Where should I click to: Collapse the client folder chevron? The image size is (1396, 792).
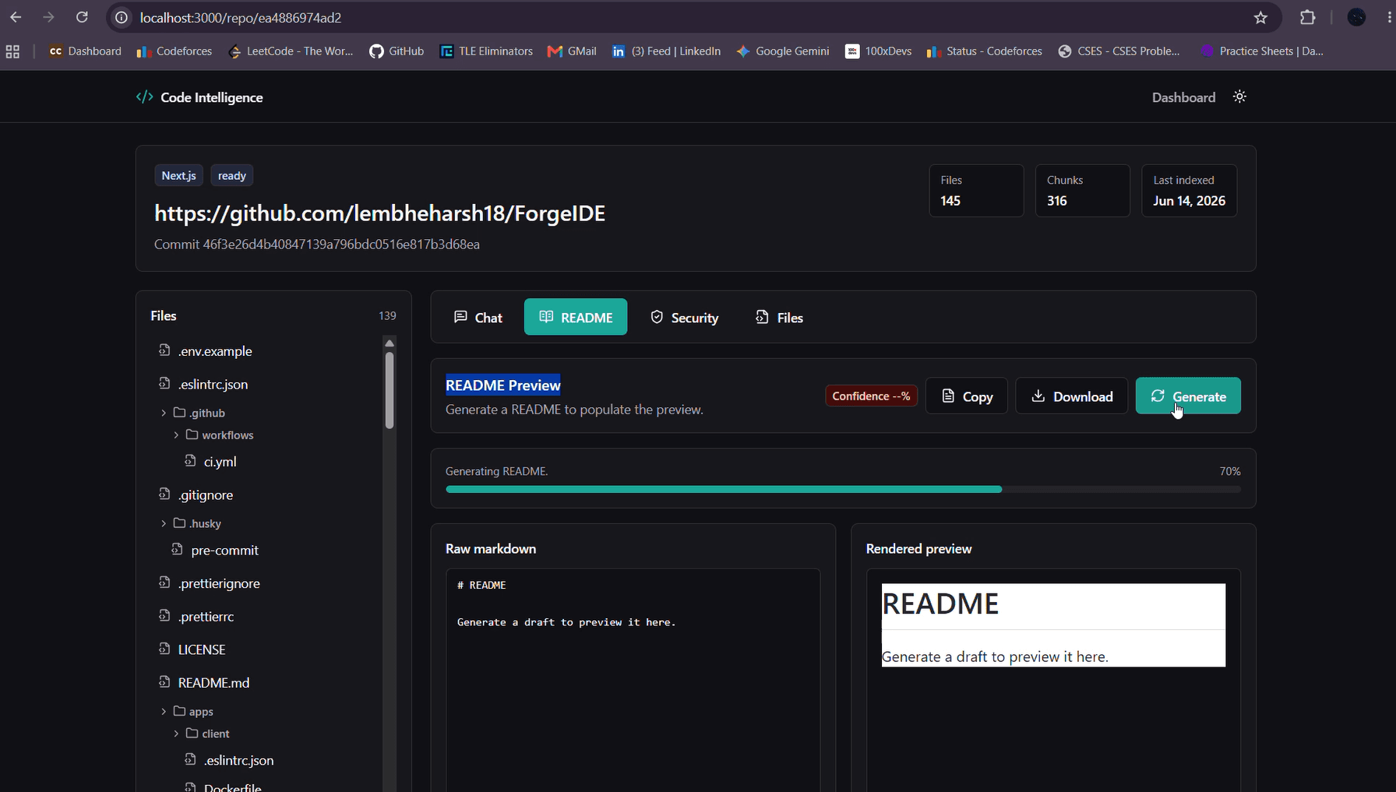176,734
